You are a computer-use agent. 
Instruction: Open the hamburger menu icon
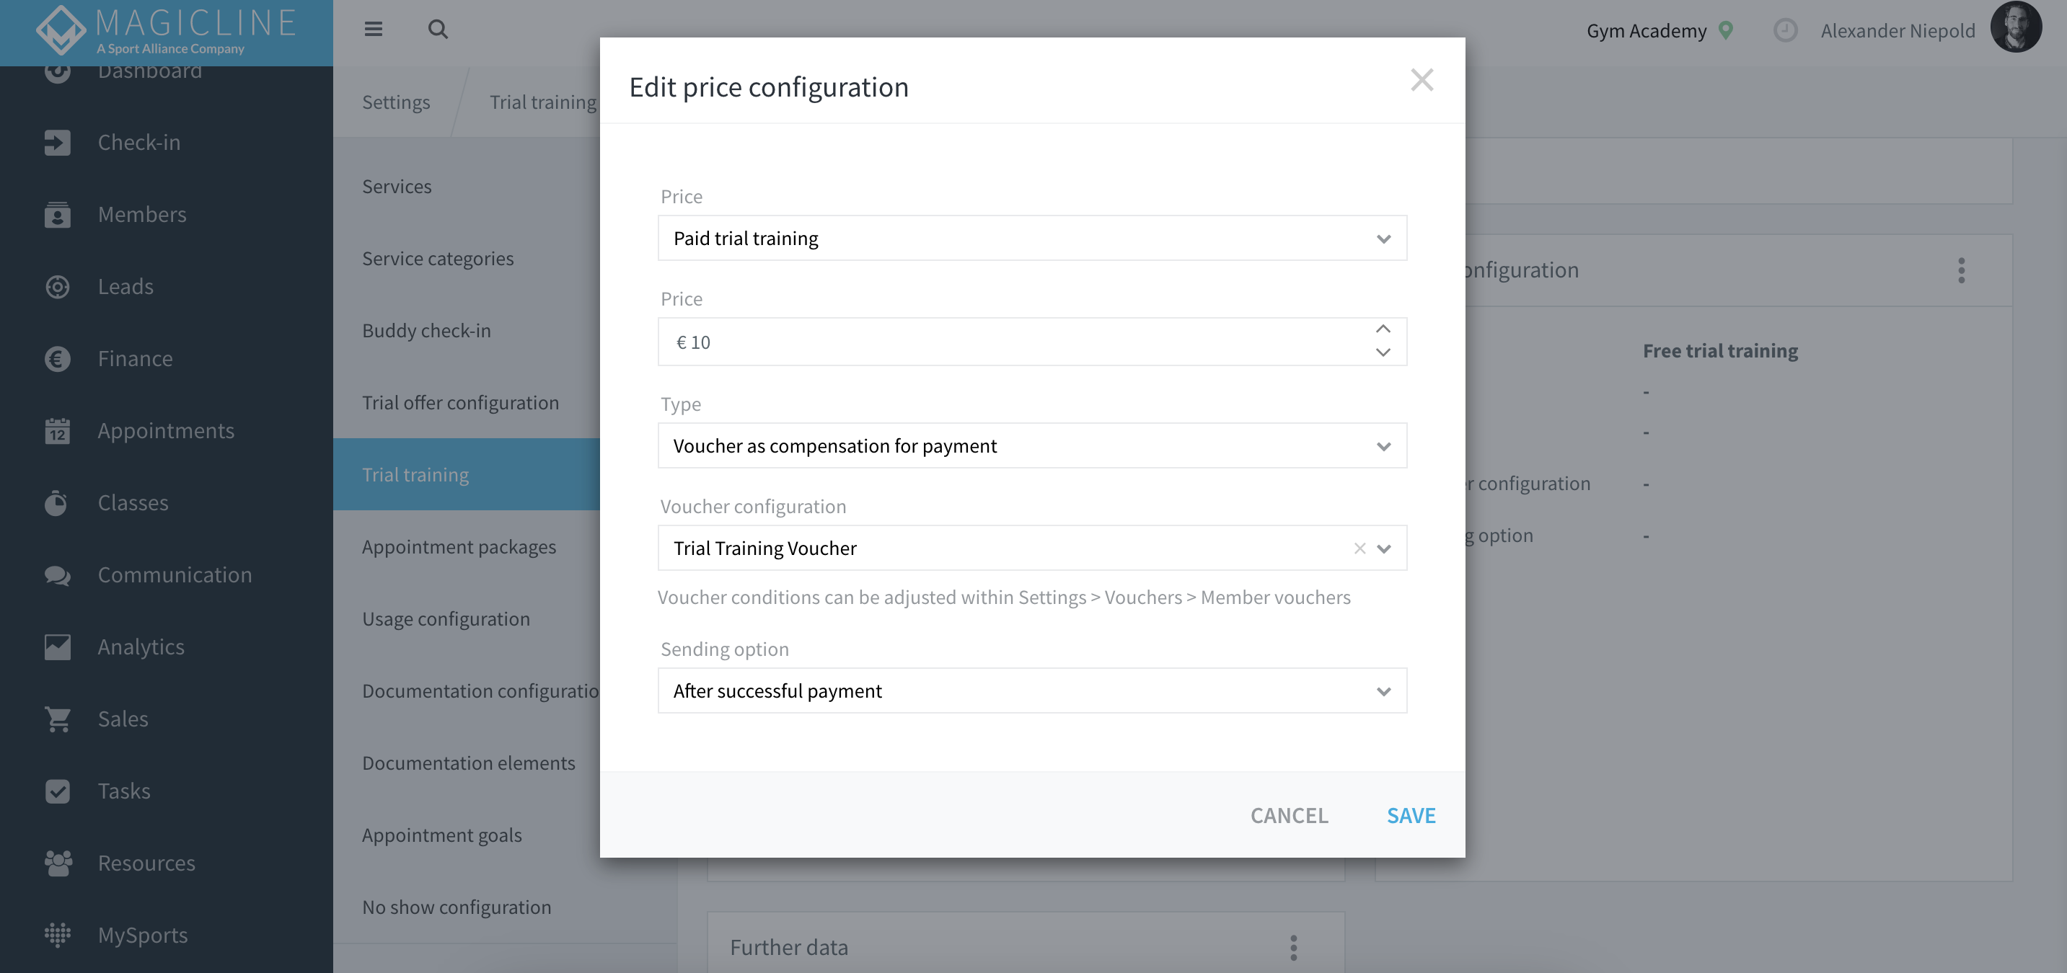pos(373,29)
